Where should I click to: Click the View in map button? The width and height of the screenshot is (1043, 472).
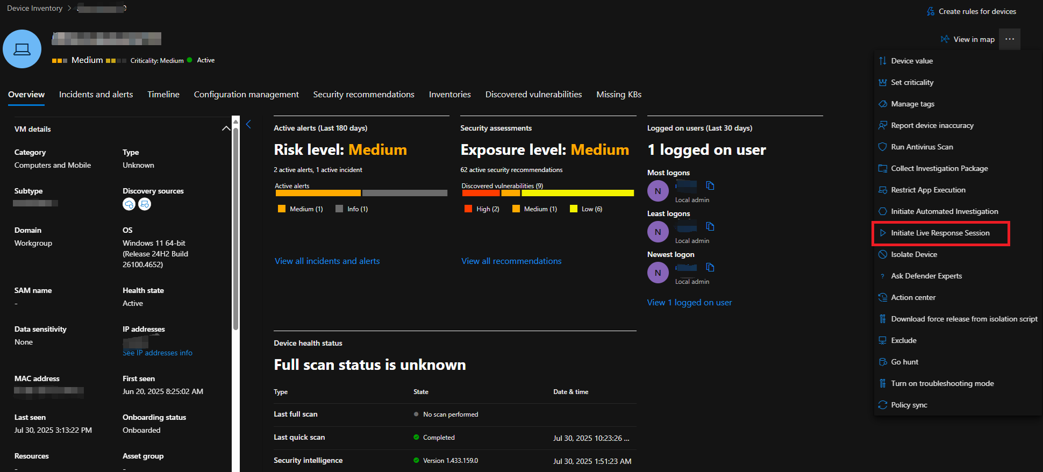click(x=968, y=39)
